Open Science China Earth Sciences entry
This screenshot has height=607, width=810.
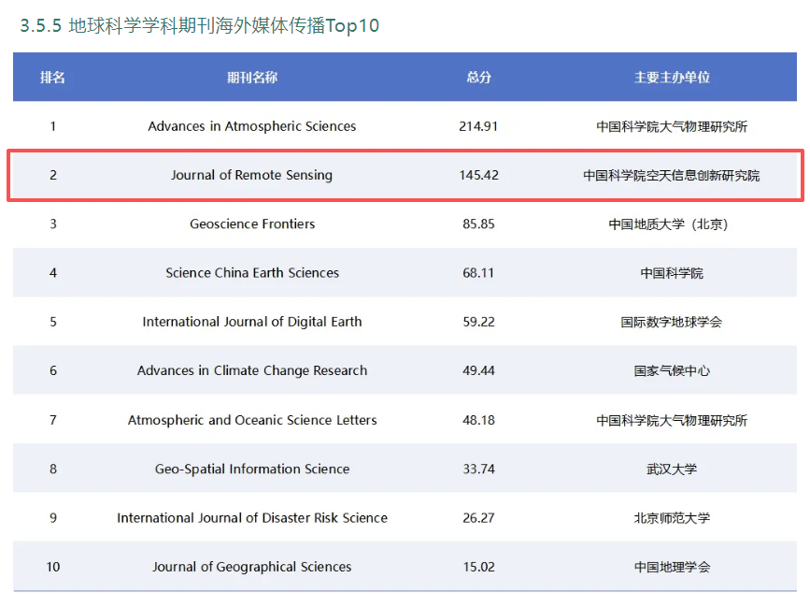[x=251, y=273]
